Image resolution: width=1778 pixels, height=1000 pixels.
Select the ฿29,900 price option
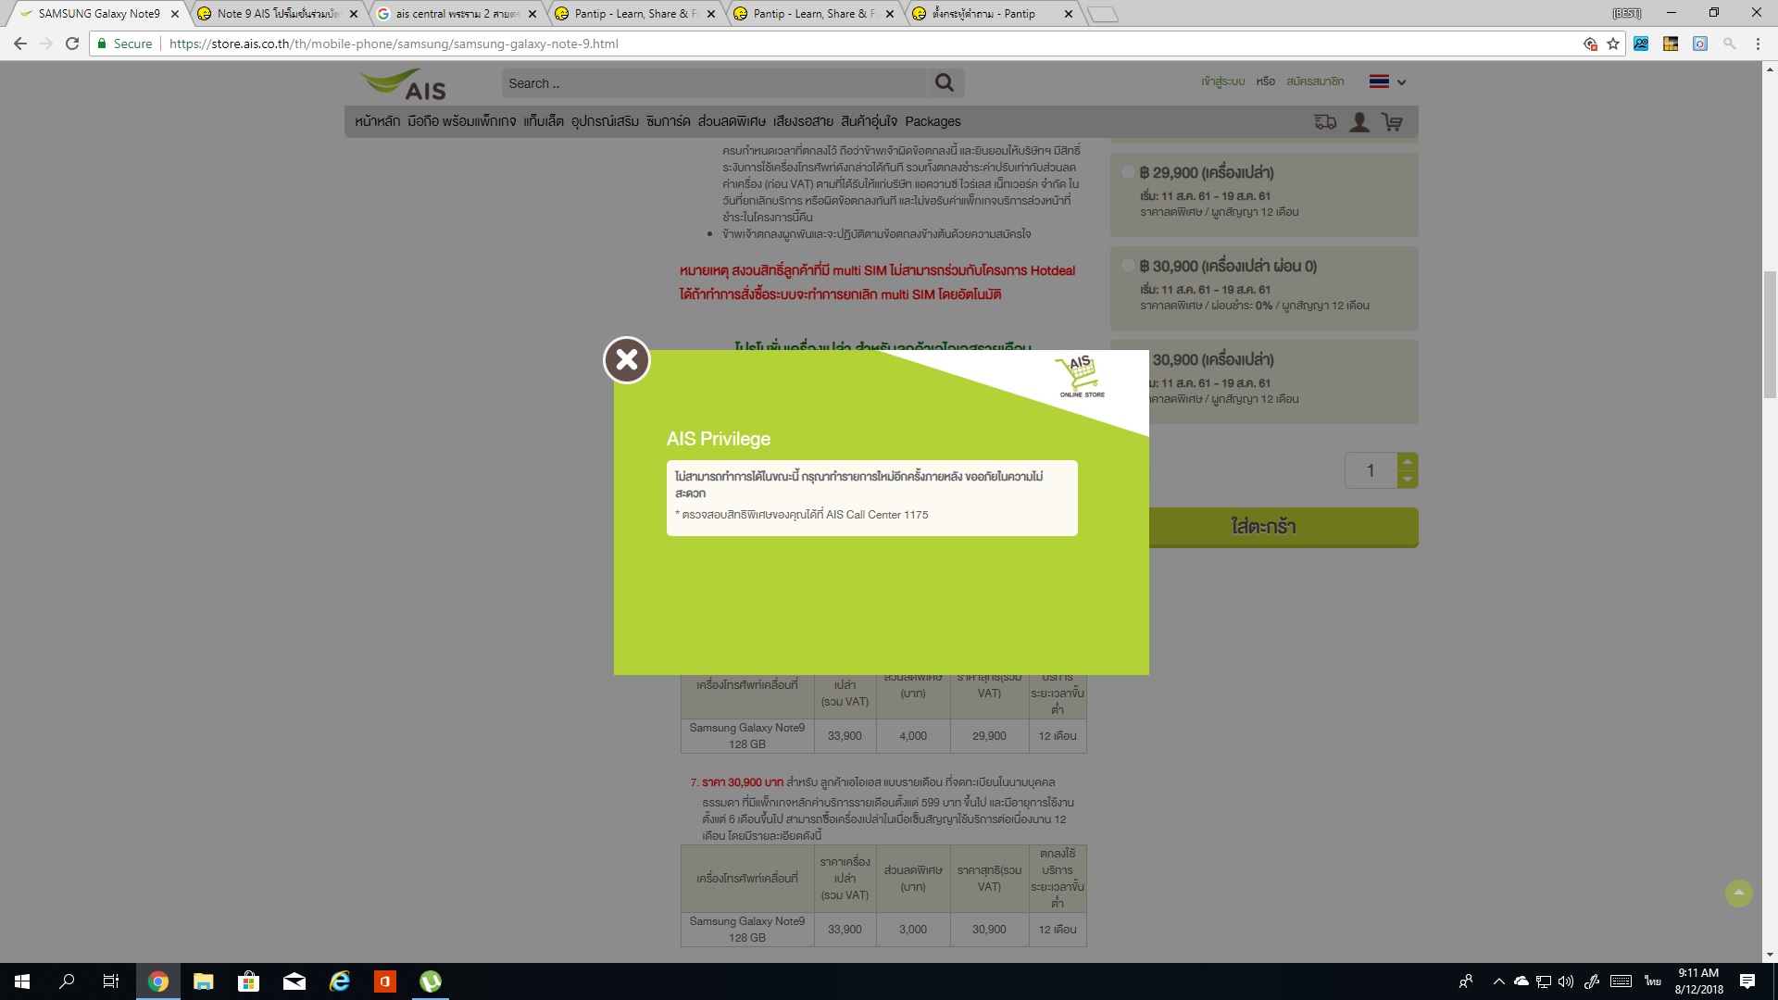tap(1128, 172)
